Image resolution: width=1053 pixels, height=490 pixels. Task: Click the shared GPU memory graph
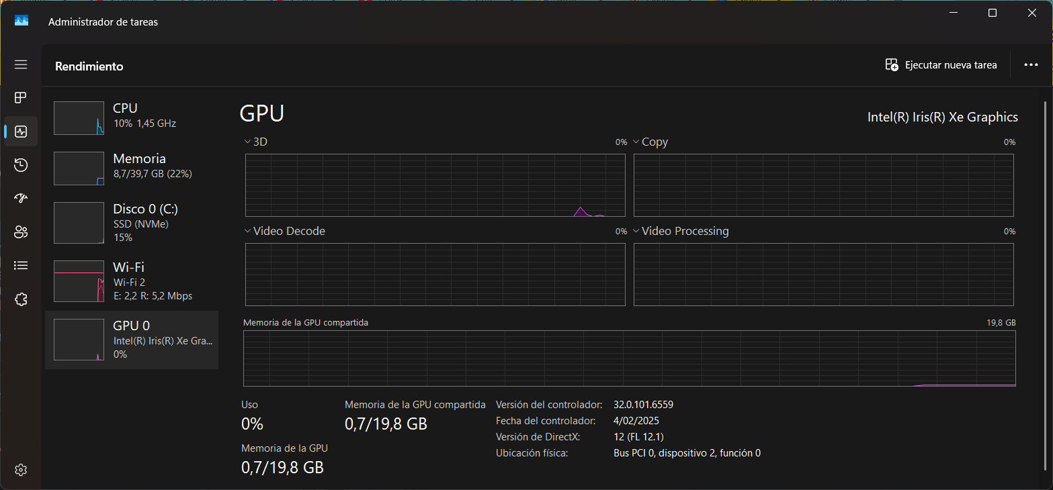coord(630,358)
